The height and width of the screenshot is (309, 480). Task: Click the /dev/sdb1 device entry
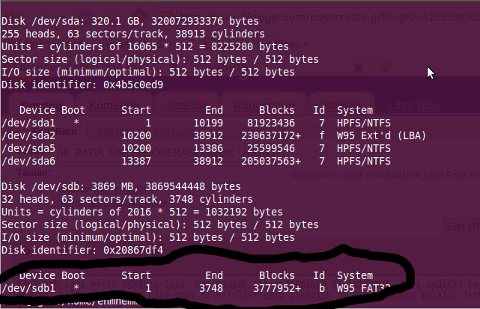[x=28, y=288]
